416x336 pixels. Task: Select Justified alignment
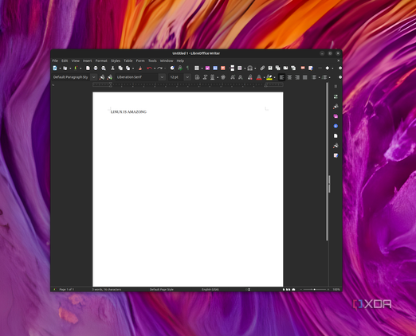click(305, 77)
